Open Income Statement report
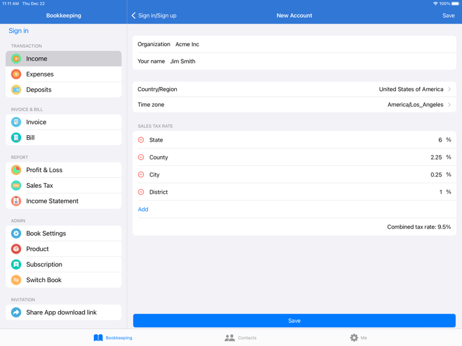The image size is (462, 346). 63,201
